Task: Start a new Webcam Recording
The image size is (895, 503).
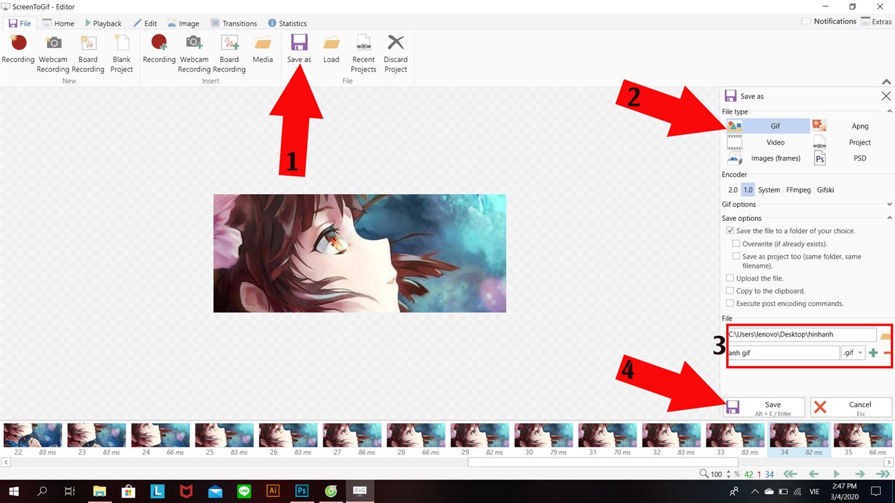Action: pos(53,53)
